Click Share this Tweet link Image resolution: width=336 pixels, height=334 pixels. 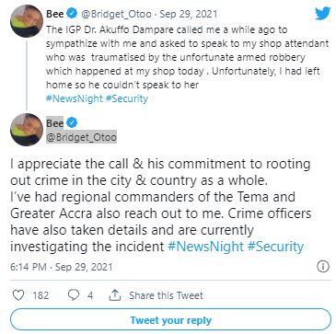[166, 295]
